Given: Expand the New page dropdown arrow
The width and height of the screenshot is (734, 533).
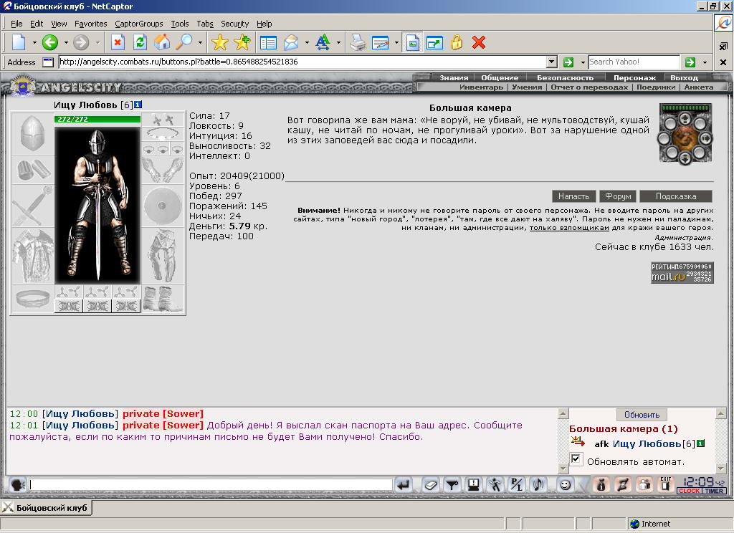Looking at the screenshot, I should pos(34,42).
